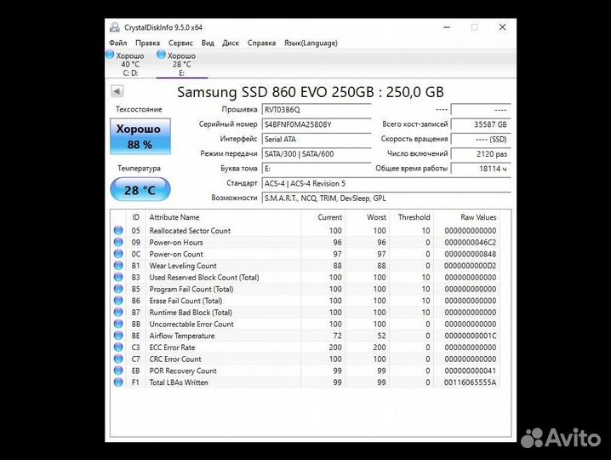Click status icon for ECC Error Rate
The width and height of the screenshot is (611, 460).
118,348
